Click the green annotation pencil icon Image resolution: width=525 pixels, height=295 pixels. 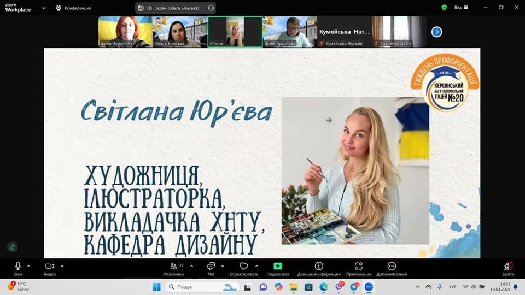pos(12,247)
